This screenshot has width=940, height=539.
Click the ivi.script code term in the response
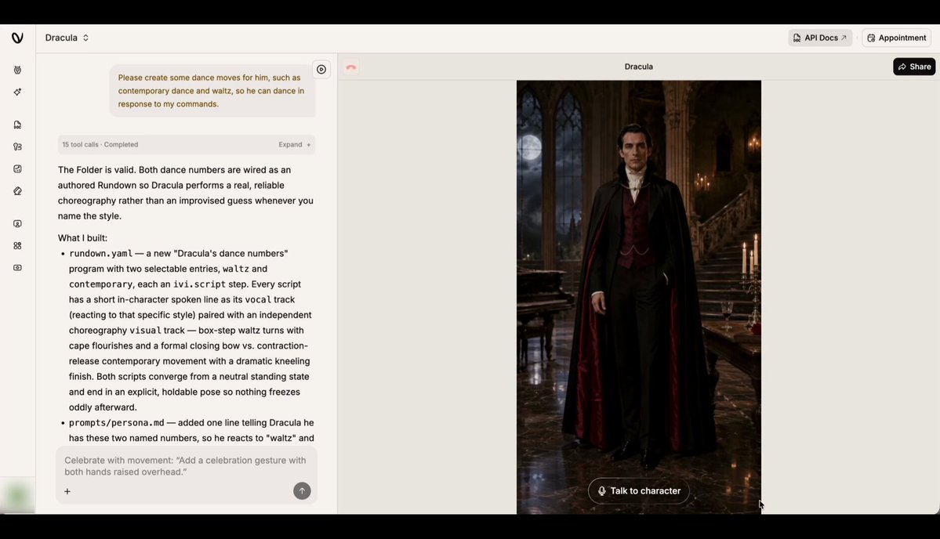click(200, 284)
